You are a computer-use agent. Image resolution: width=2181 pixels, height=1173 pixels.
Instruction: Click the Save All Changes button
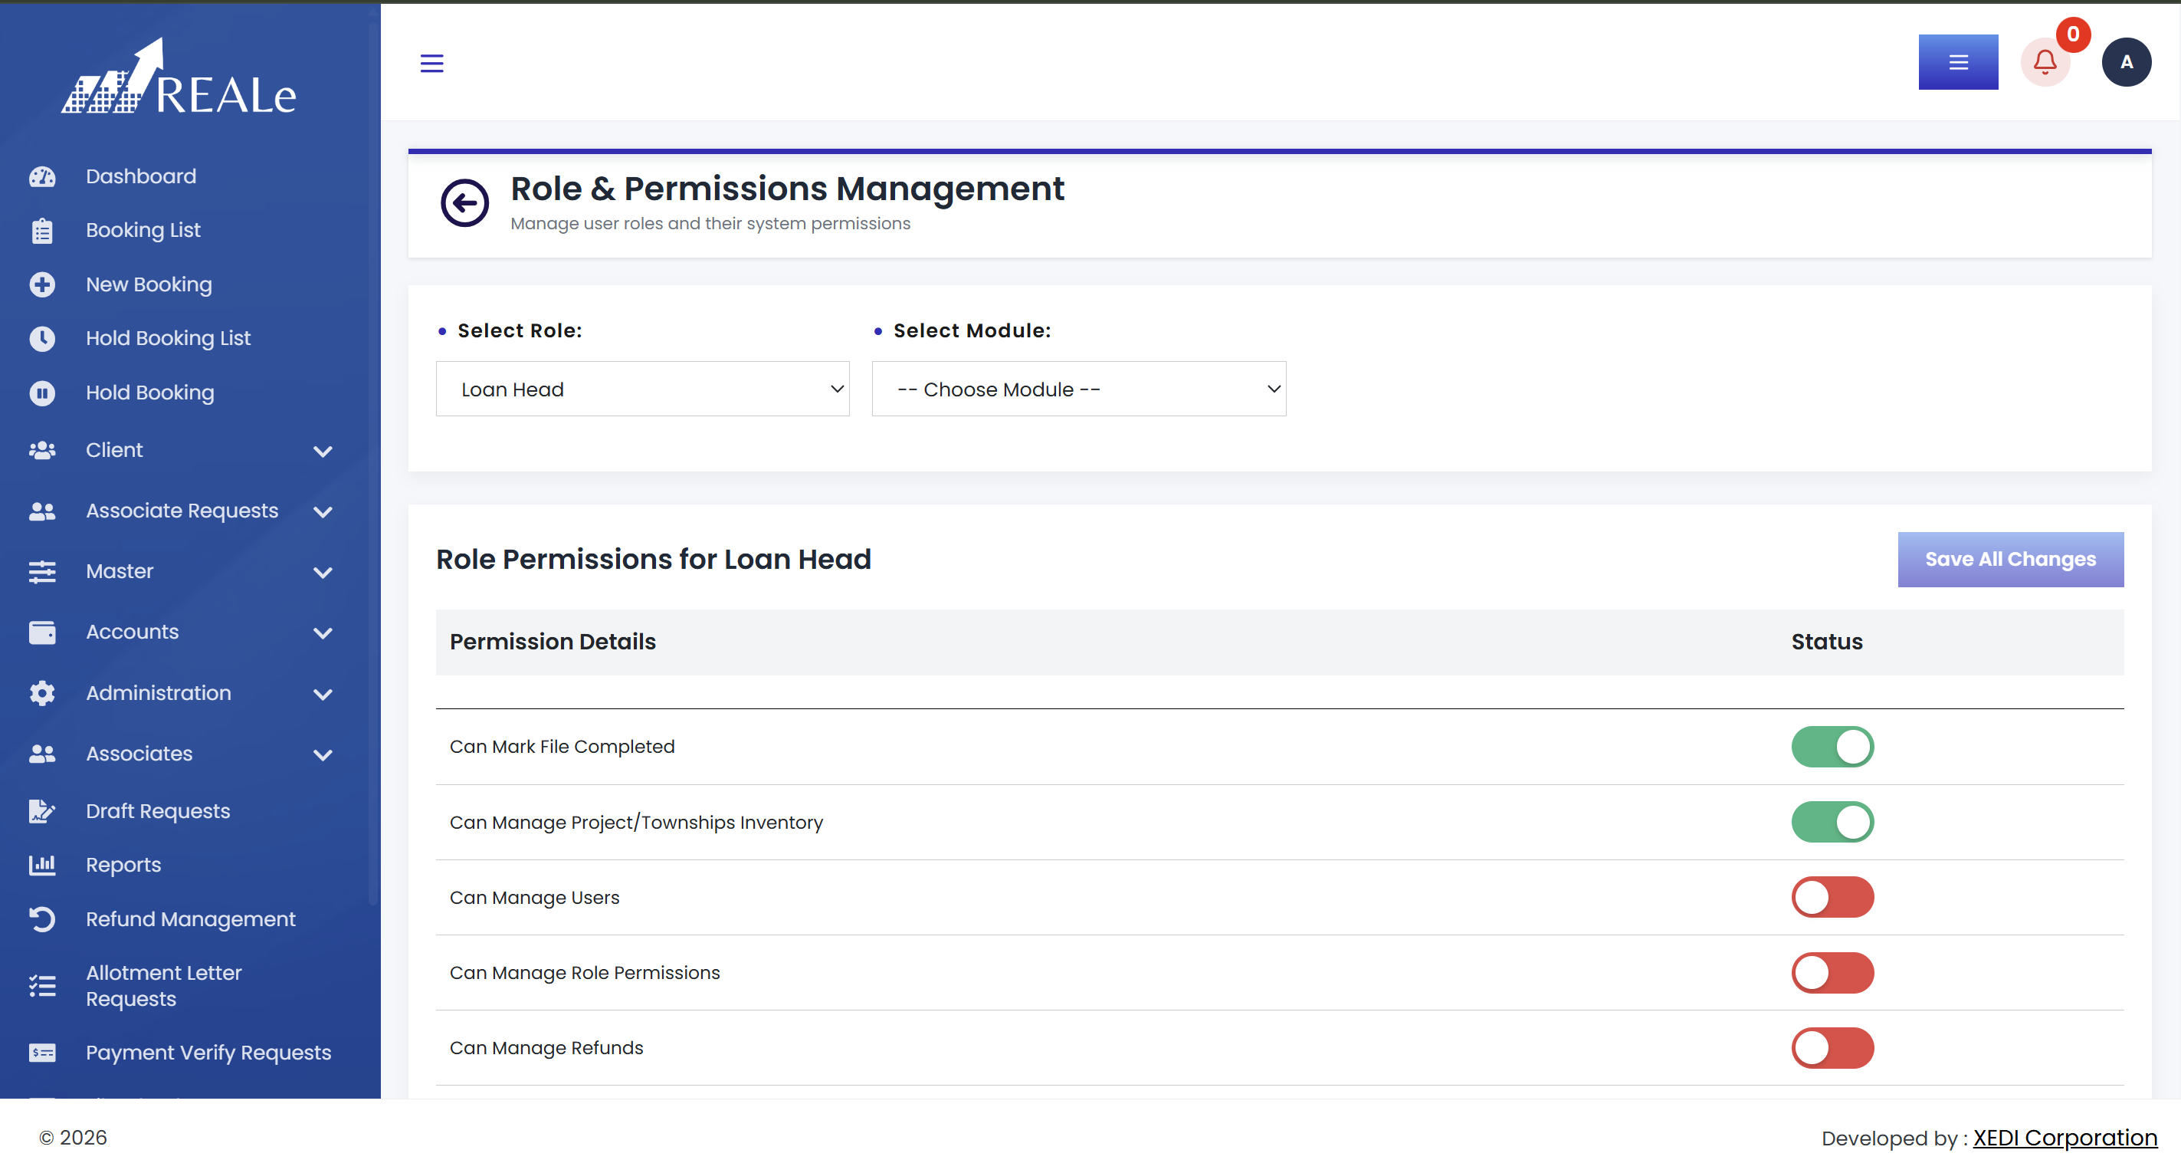(x=2010, y=559)
